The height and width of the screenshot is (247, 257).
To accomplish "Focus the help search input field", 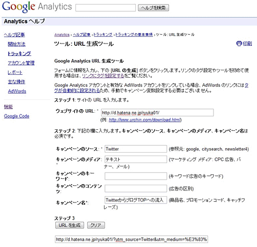I will (106, 8).
